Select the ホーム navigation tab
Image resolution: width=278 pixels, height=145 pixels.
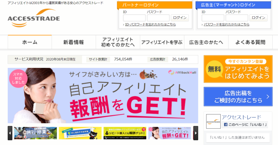click(30, 42)
